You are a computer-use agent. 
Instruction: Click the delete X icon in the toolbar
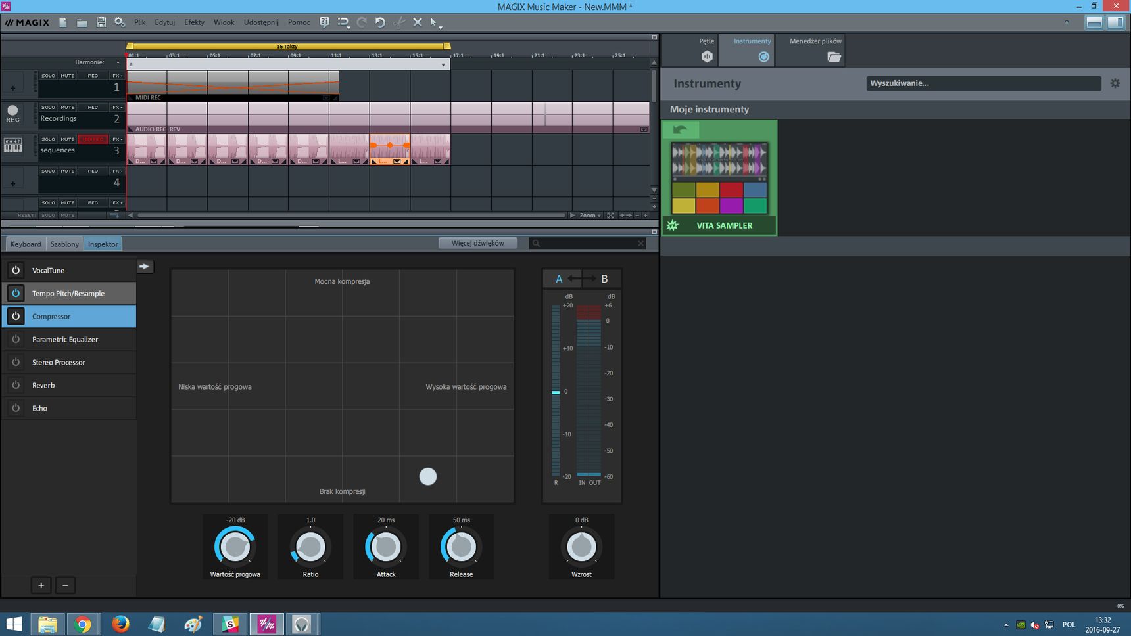418,22
